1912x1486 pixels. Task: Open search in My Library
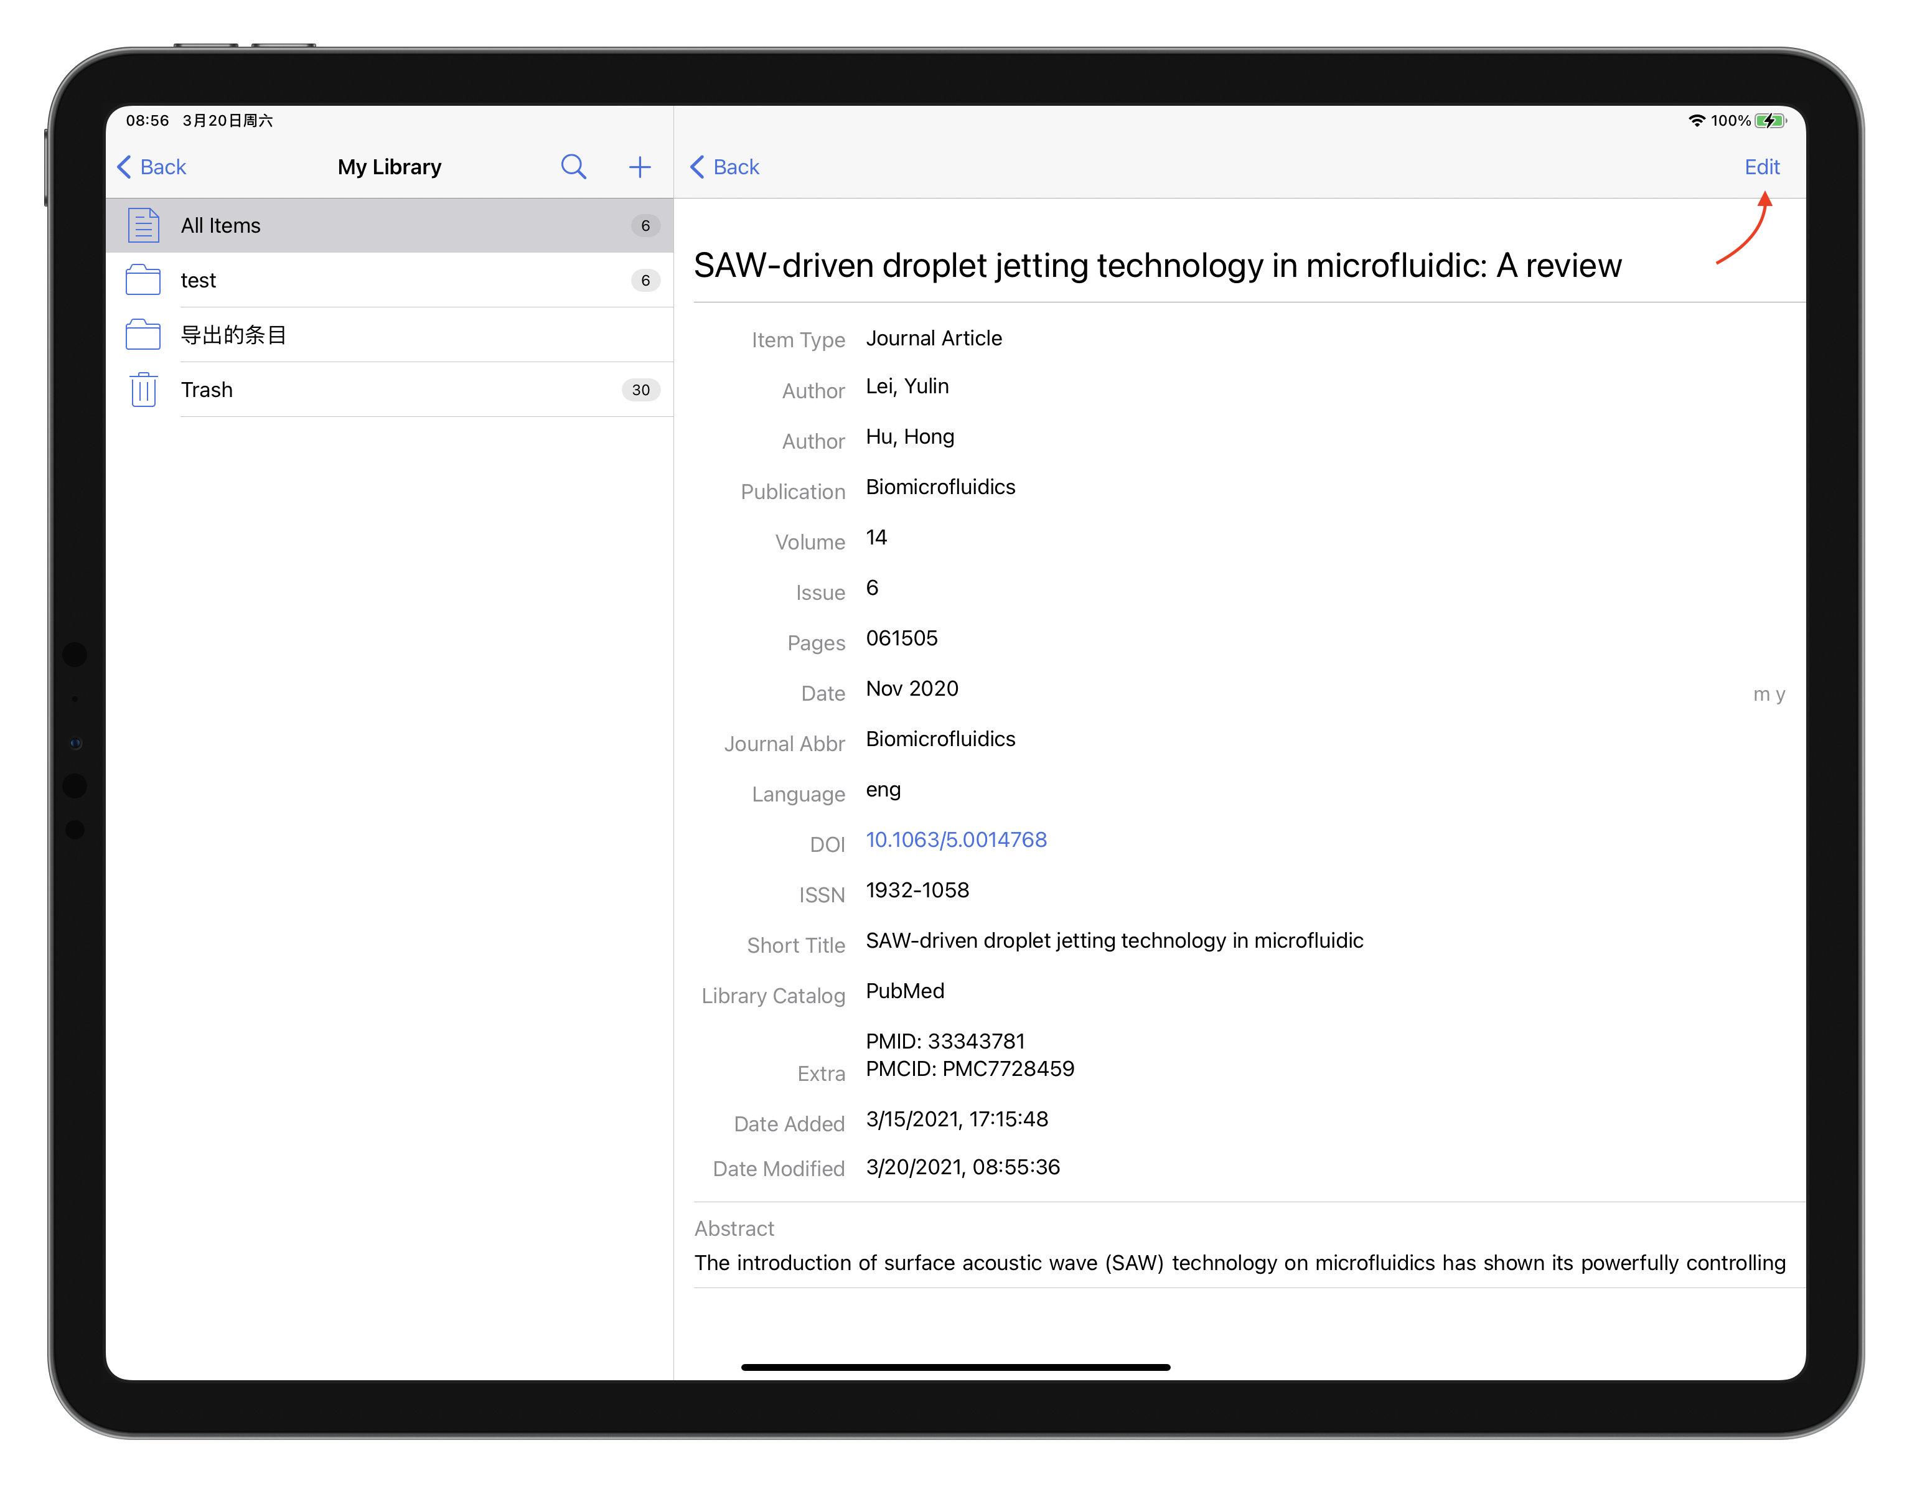tap(573, 166)
